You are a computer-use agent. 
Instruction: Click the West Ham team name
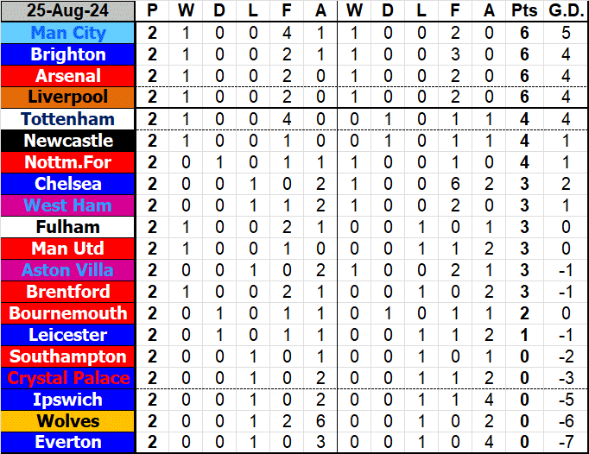point(68,205)
